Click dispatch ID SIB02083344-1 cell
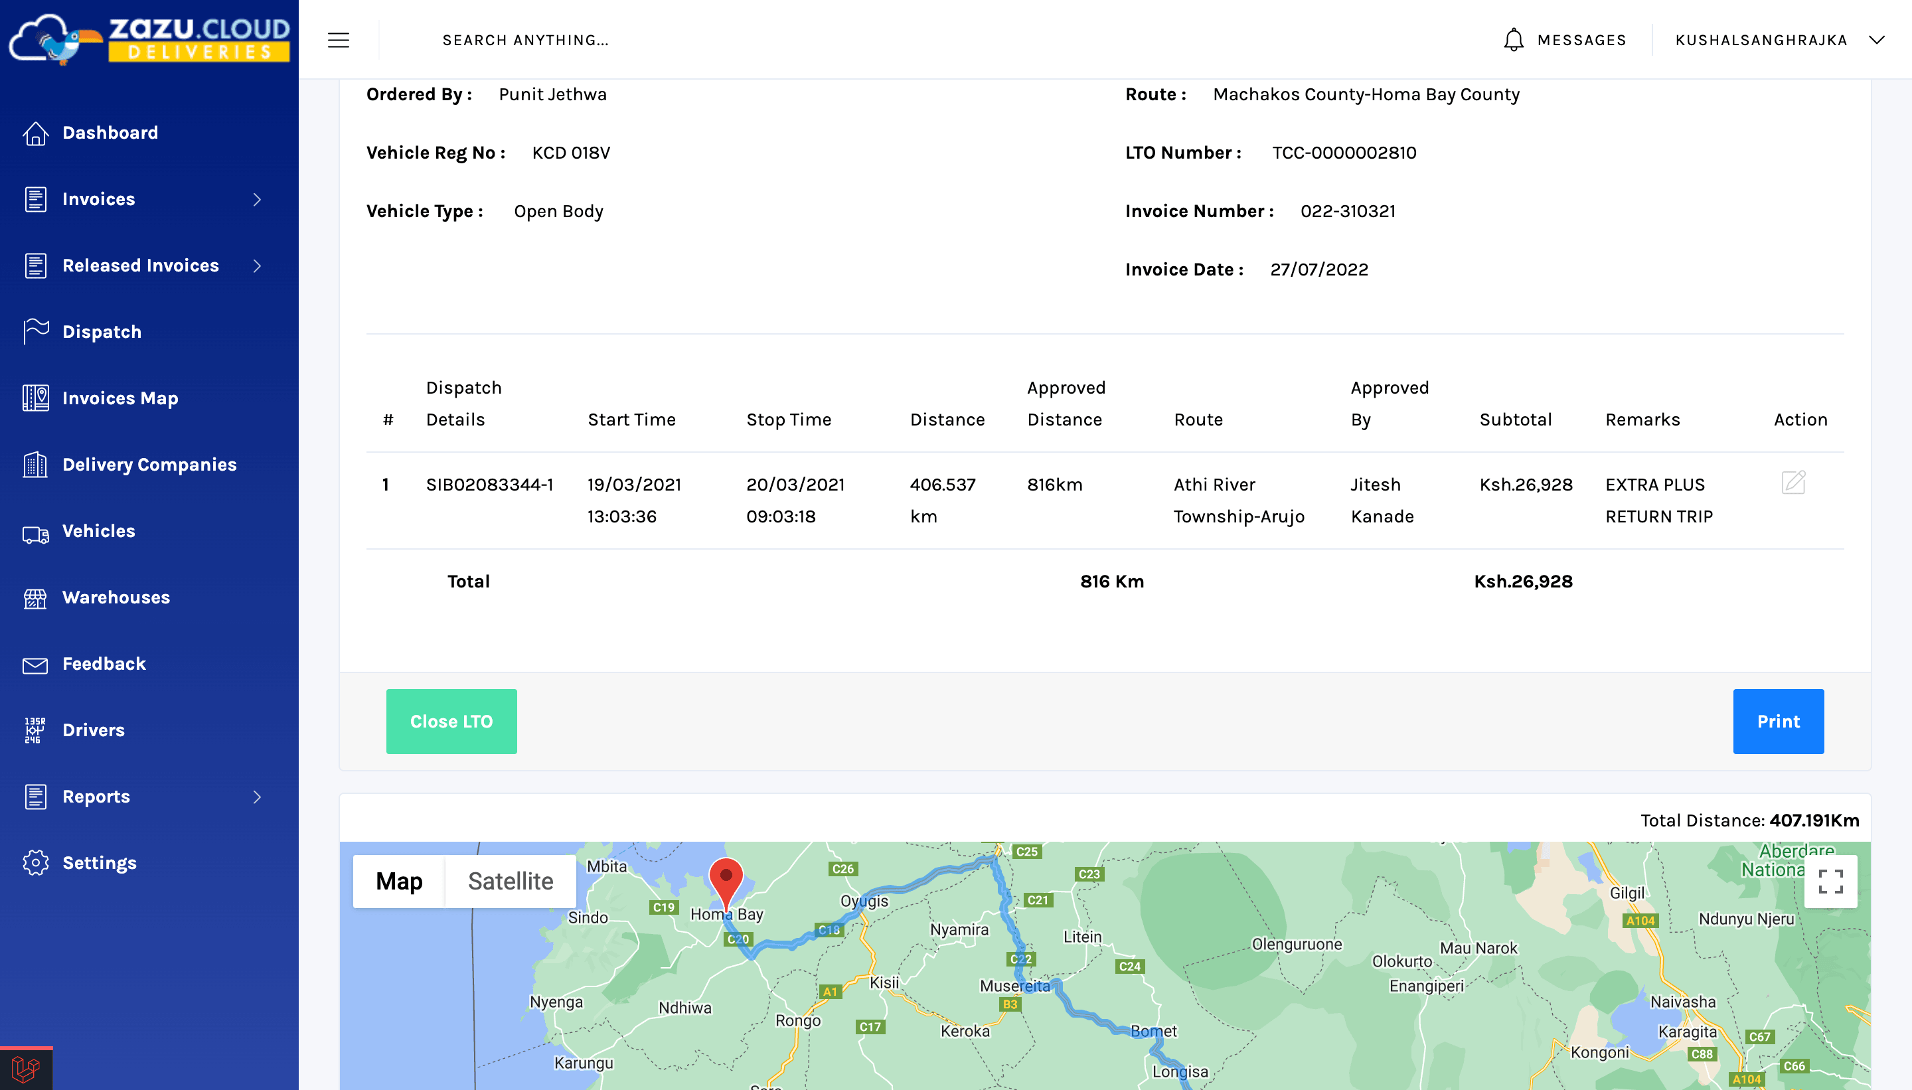 tap(489, 485)
